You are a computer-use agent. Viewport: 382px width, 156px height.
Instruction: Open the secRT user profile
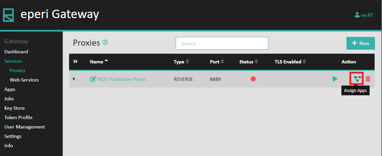[x=364, y=15]
